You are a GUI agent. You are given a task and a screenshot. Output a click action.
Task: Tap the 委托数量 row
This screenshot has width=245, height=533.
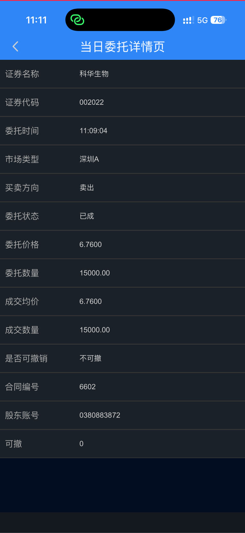[x=122, y=273]
